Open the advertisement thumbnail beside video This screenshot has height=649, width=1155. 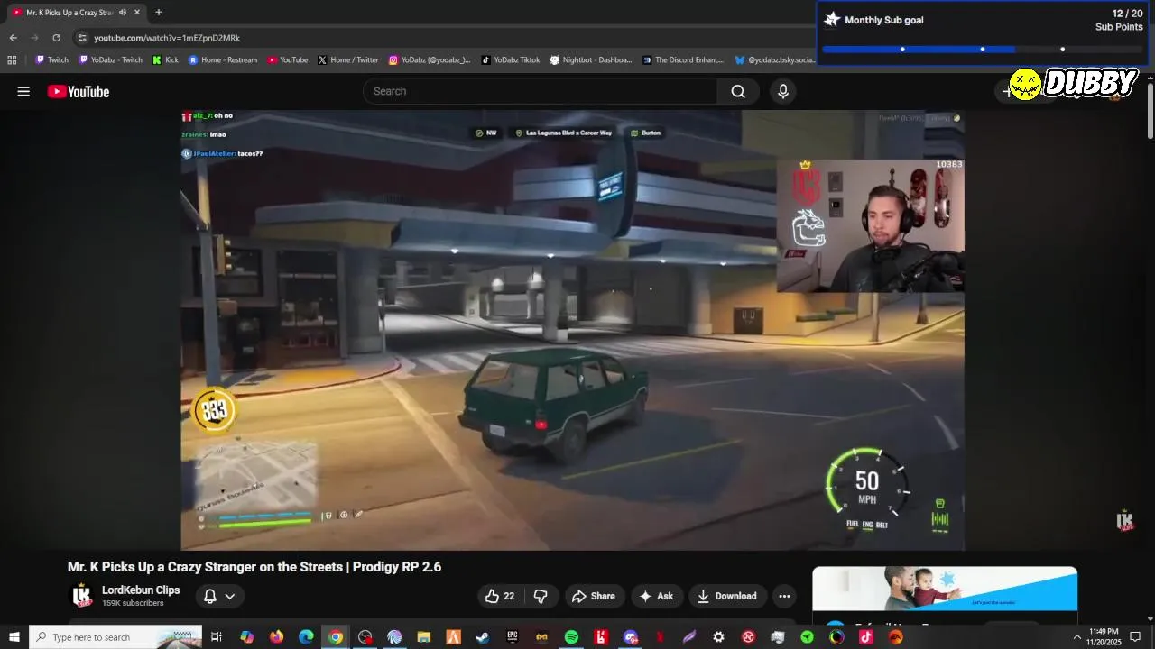tap(945, 589)
